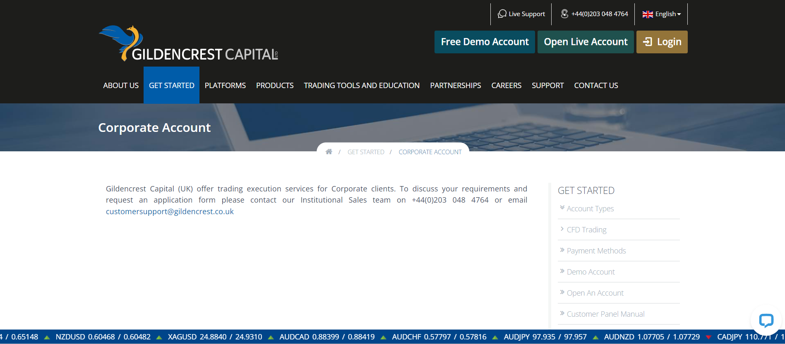
Task: Click the green arrow before XAGUSD
Action: (159, 337)
